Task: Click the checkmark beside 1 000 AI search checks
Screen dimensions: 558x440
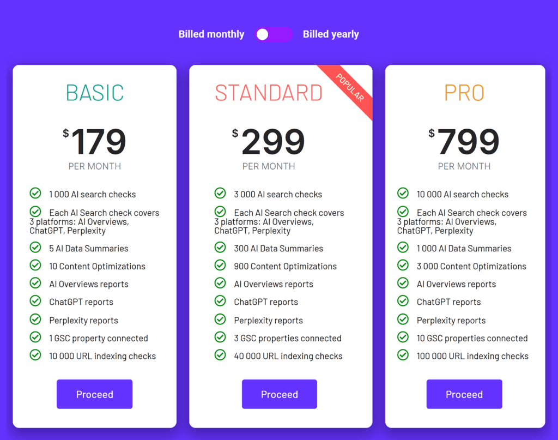Action: point(35,193)
